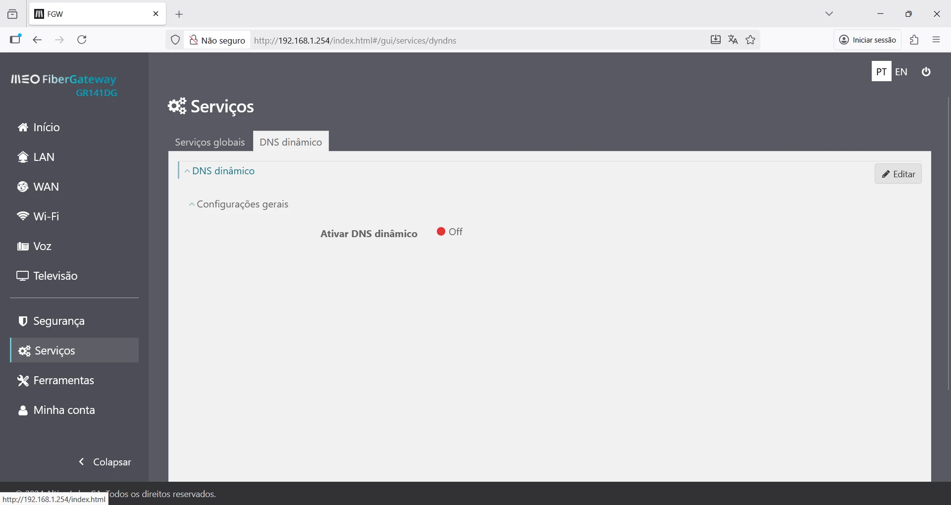951x505 pixels.
Task: Open Ferramentas in the sidebar
Action: 56,380
